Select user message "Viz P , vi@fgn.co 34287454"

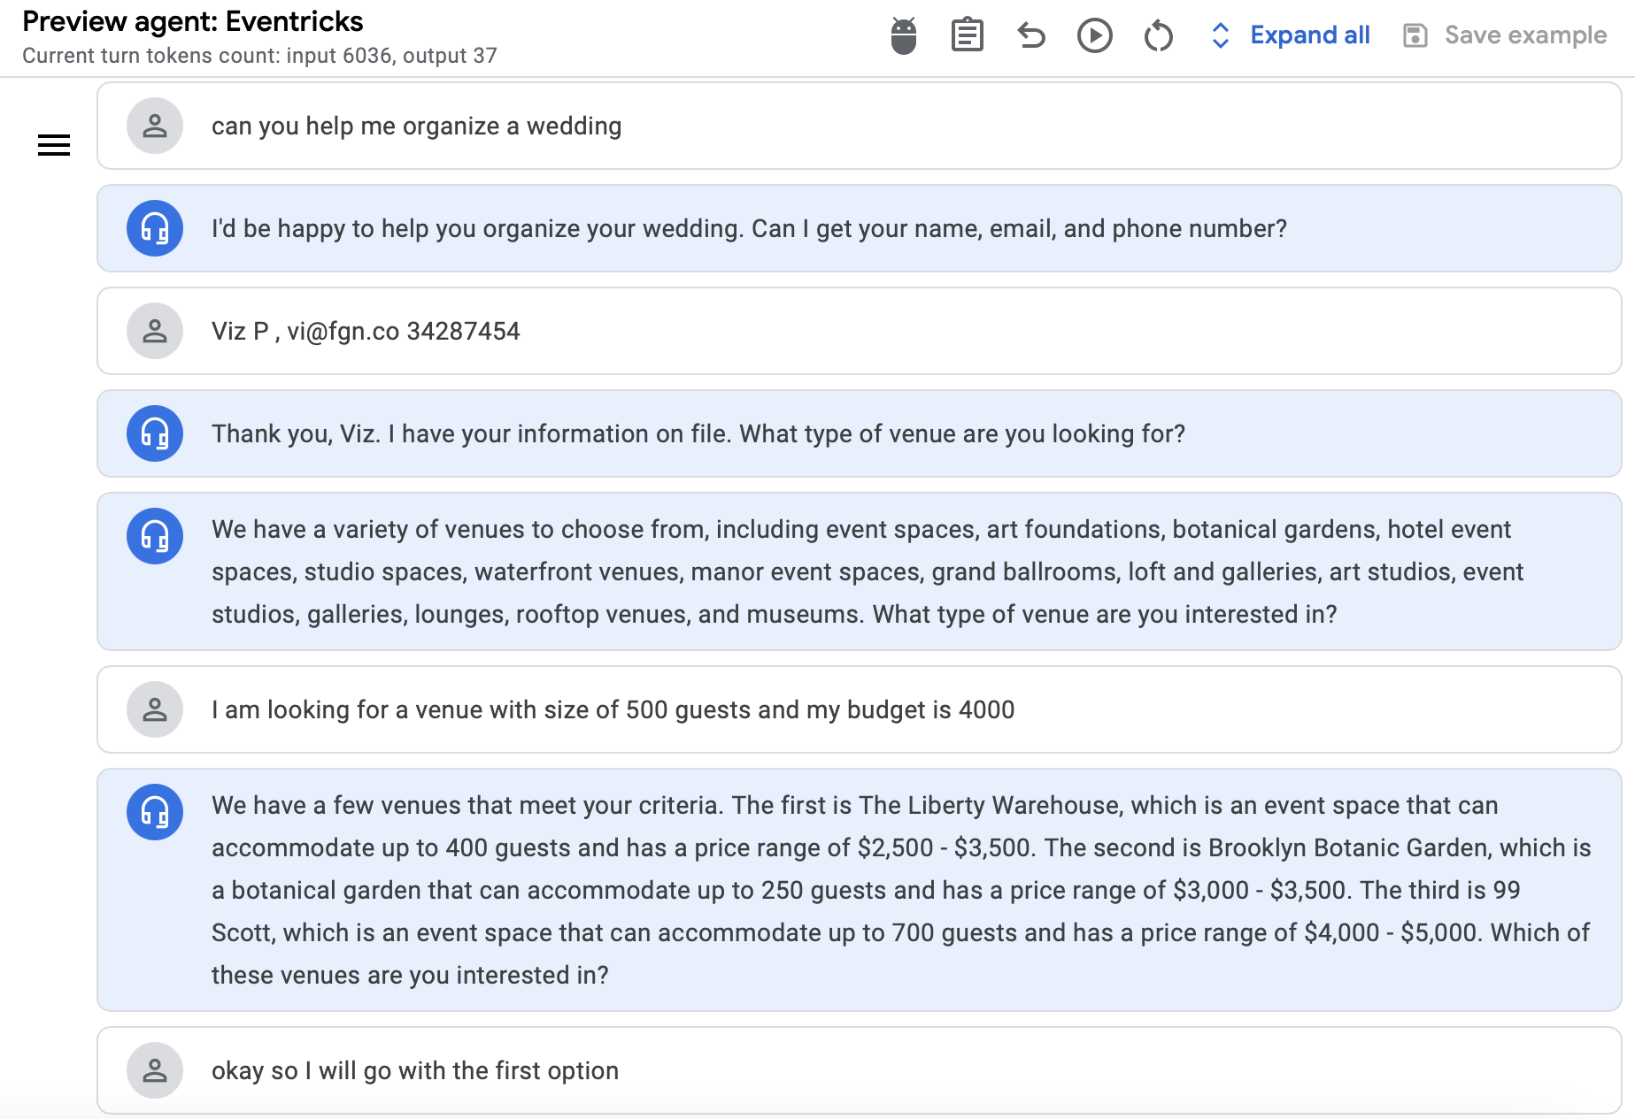pyautogui.click(x=859, y=331)
